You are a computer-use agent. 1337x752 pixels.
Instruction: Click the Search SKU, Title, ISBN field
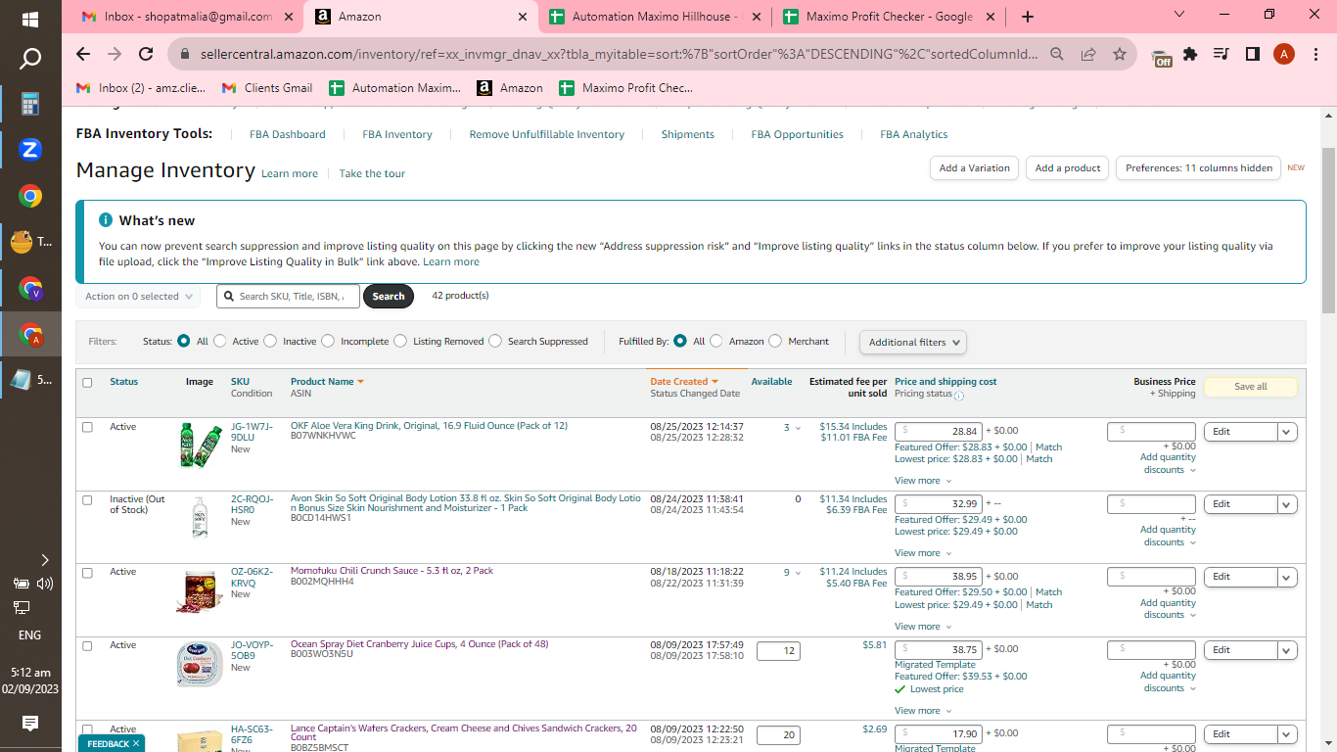[289, 296]
